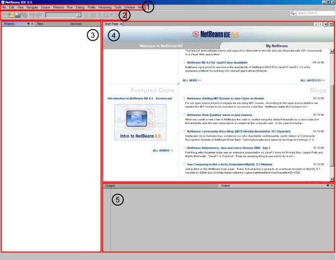
Task: Click the search magnifier icon
Action: (x=293, y=13)
